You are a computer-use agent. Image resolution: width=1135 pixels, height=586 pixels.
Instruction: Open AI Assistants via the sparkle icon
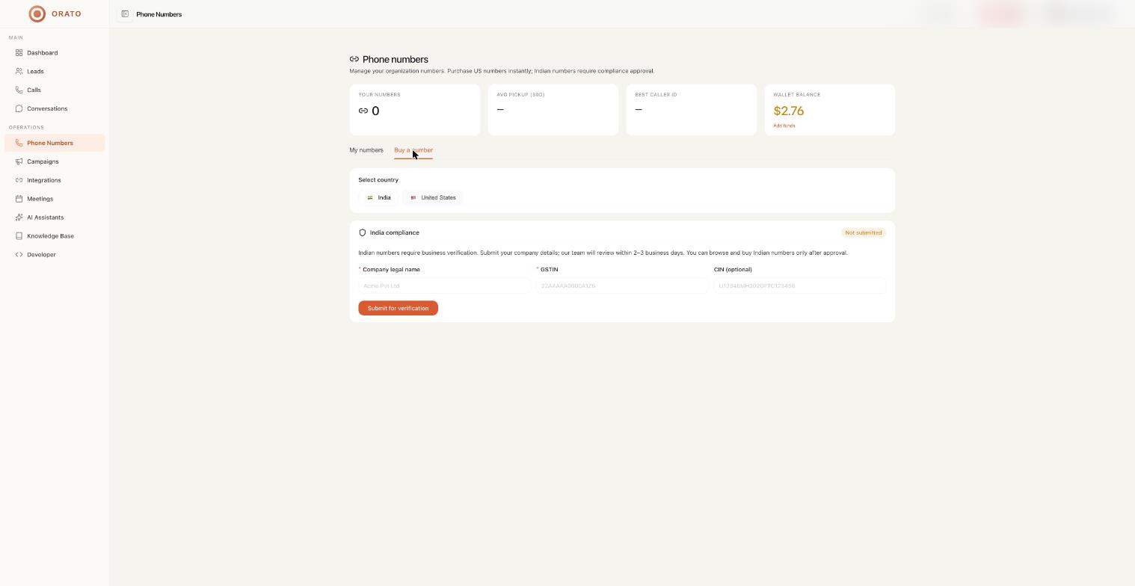point(19,218)
